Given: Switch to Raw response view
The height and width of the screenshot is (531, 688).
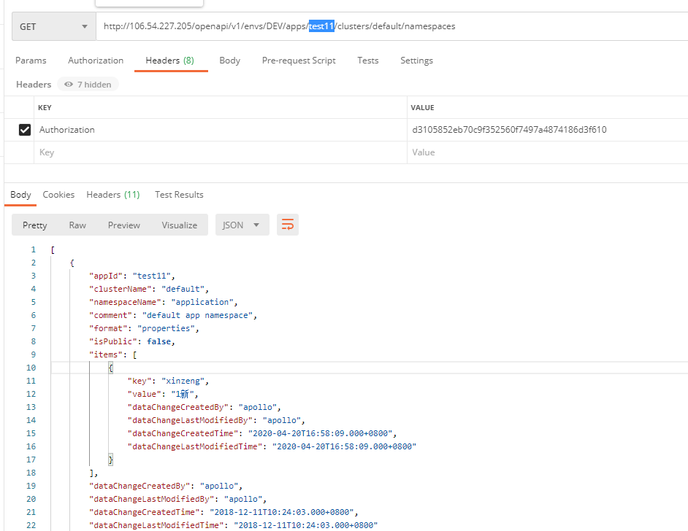Looking at the screenshot, I should click(x=77, y=225).
